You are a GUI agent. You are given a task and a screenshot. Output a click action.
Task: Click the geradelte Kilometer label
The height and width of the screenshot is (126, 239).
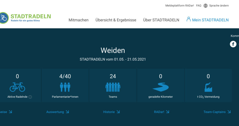[x=161, y=97]
